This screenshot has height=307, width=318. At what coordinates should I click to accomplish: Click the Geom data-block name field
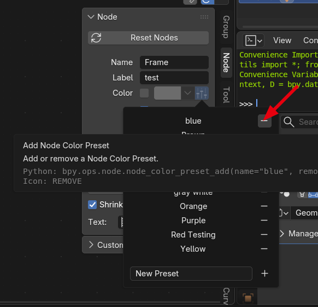(x=304, y=213)
